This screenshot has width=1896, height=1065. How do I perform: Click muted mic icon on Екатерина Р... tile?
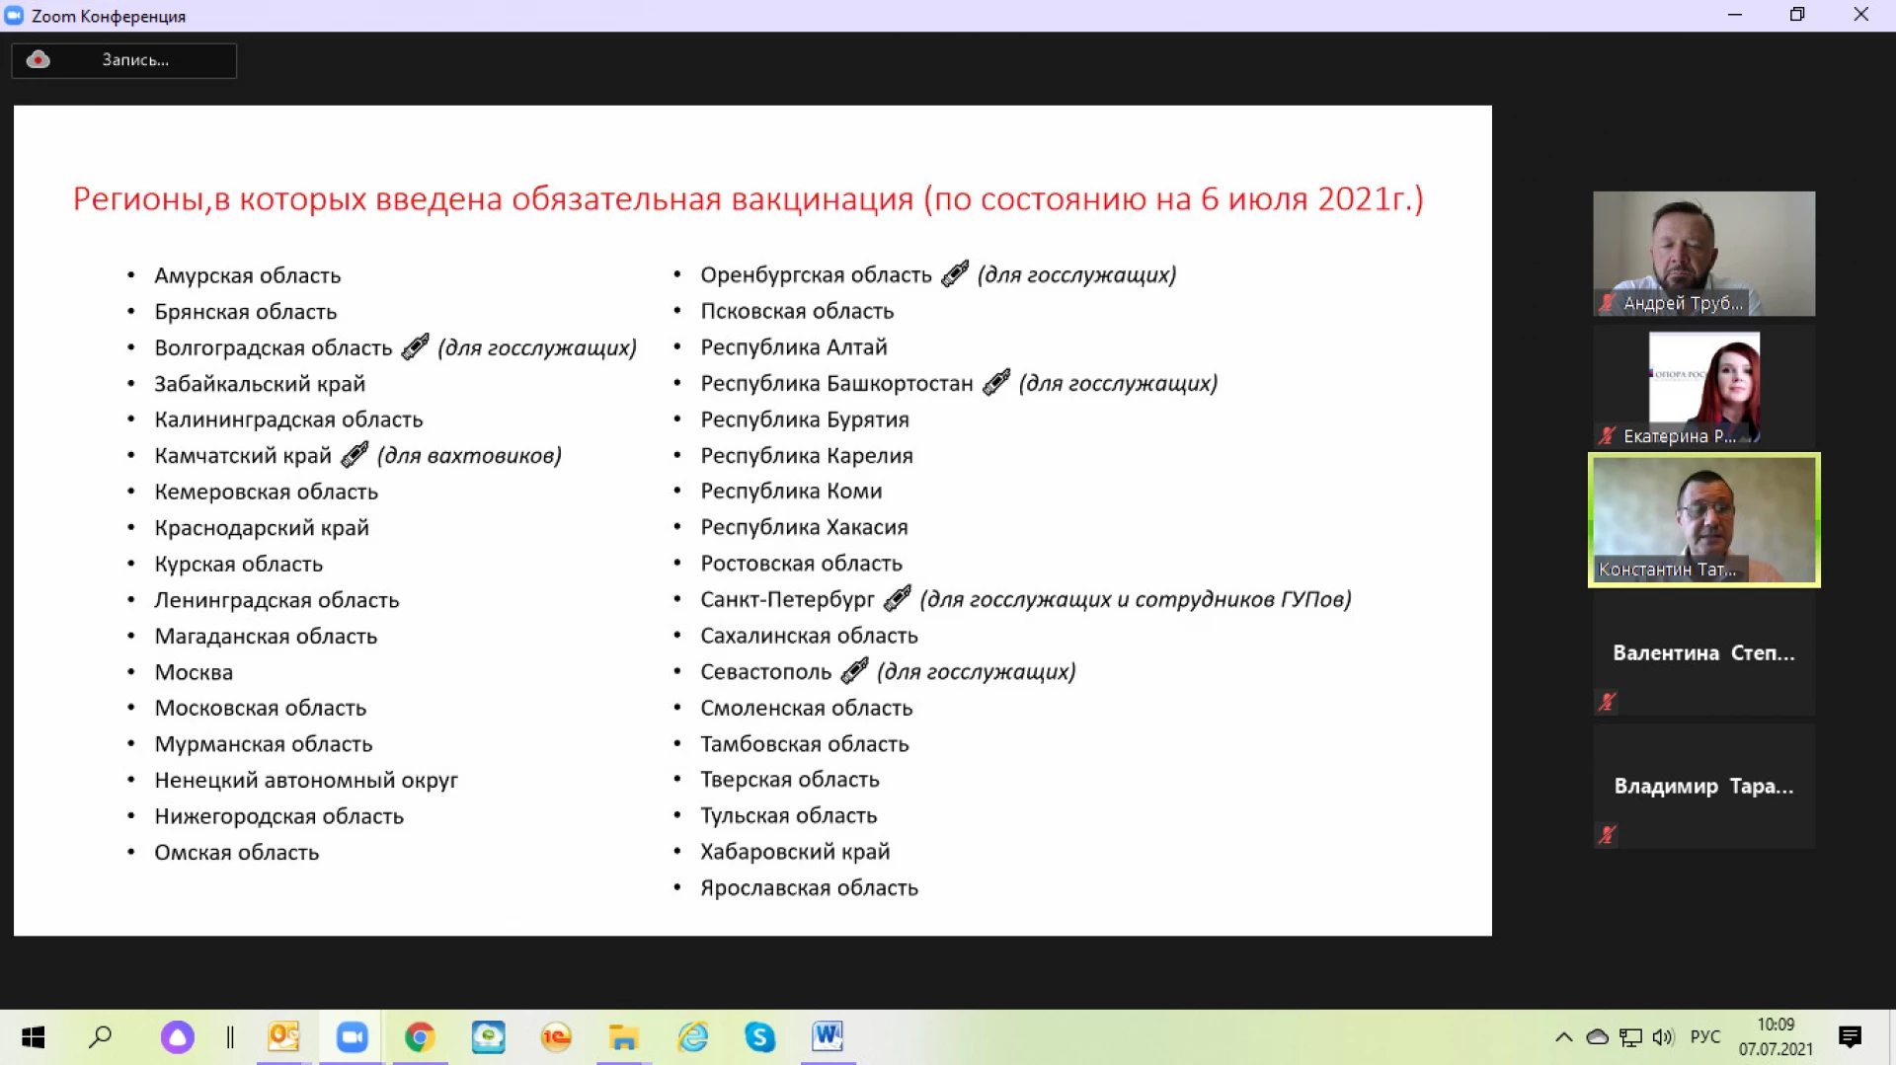click(1608, 435)
